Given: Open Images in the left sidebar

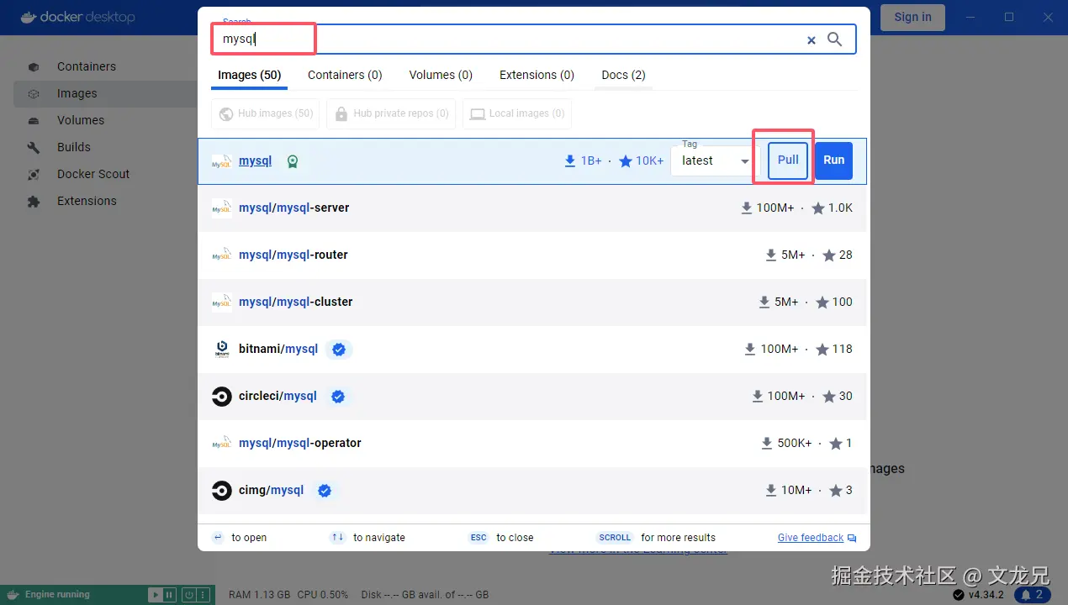Looking at the screenshot, I should point(106,93).
